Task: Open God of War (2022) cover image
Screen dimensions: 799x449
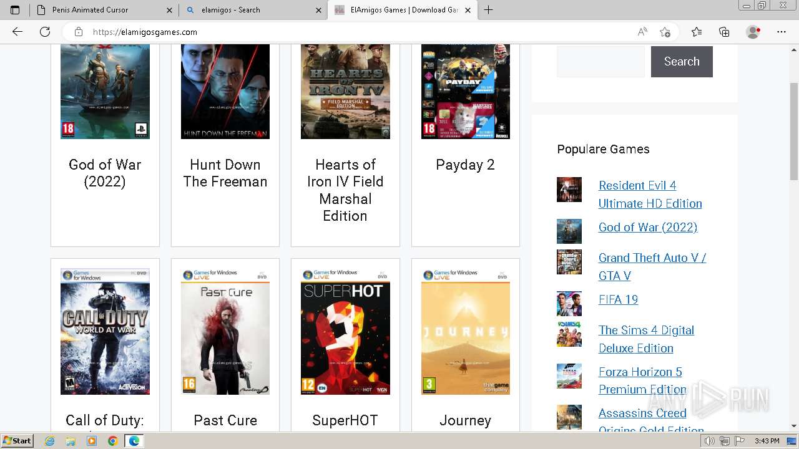Action: [105, 91]
